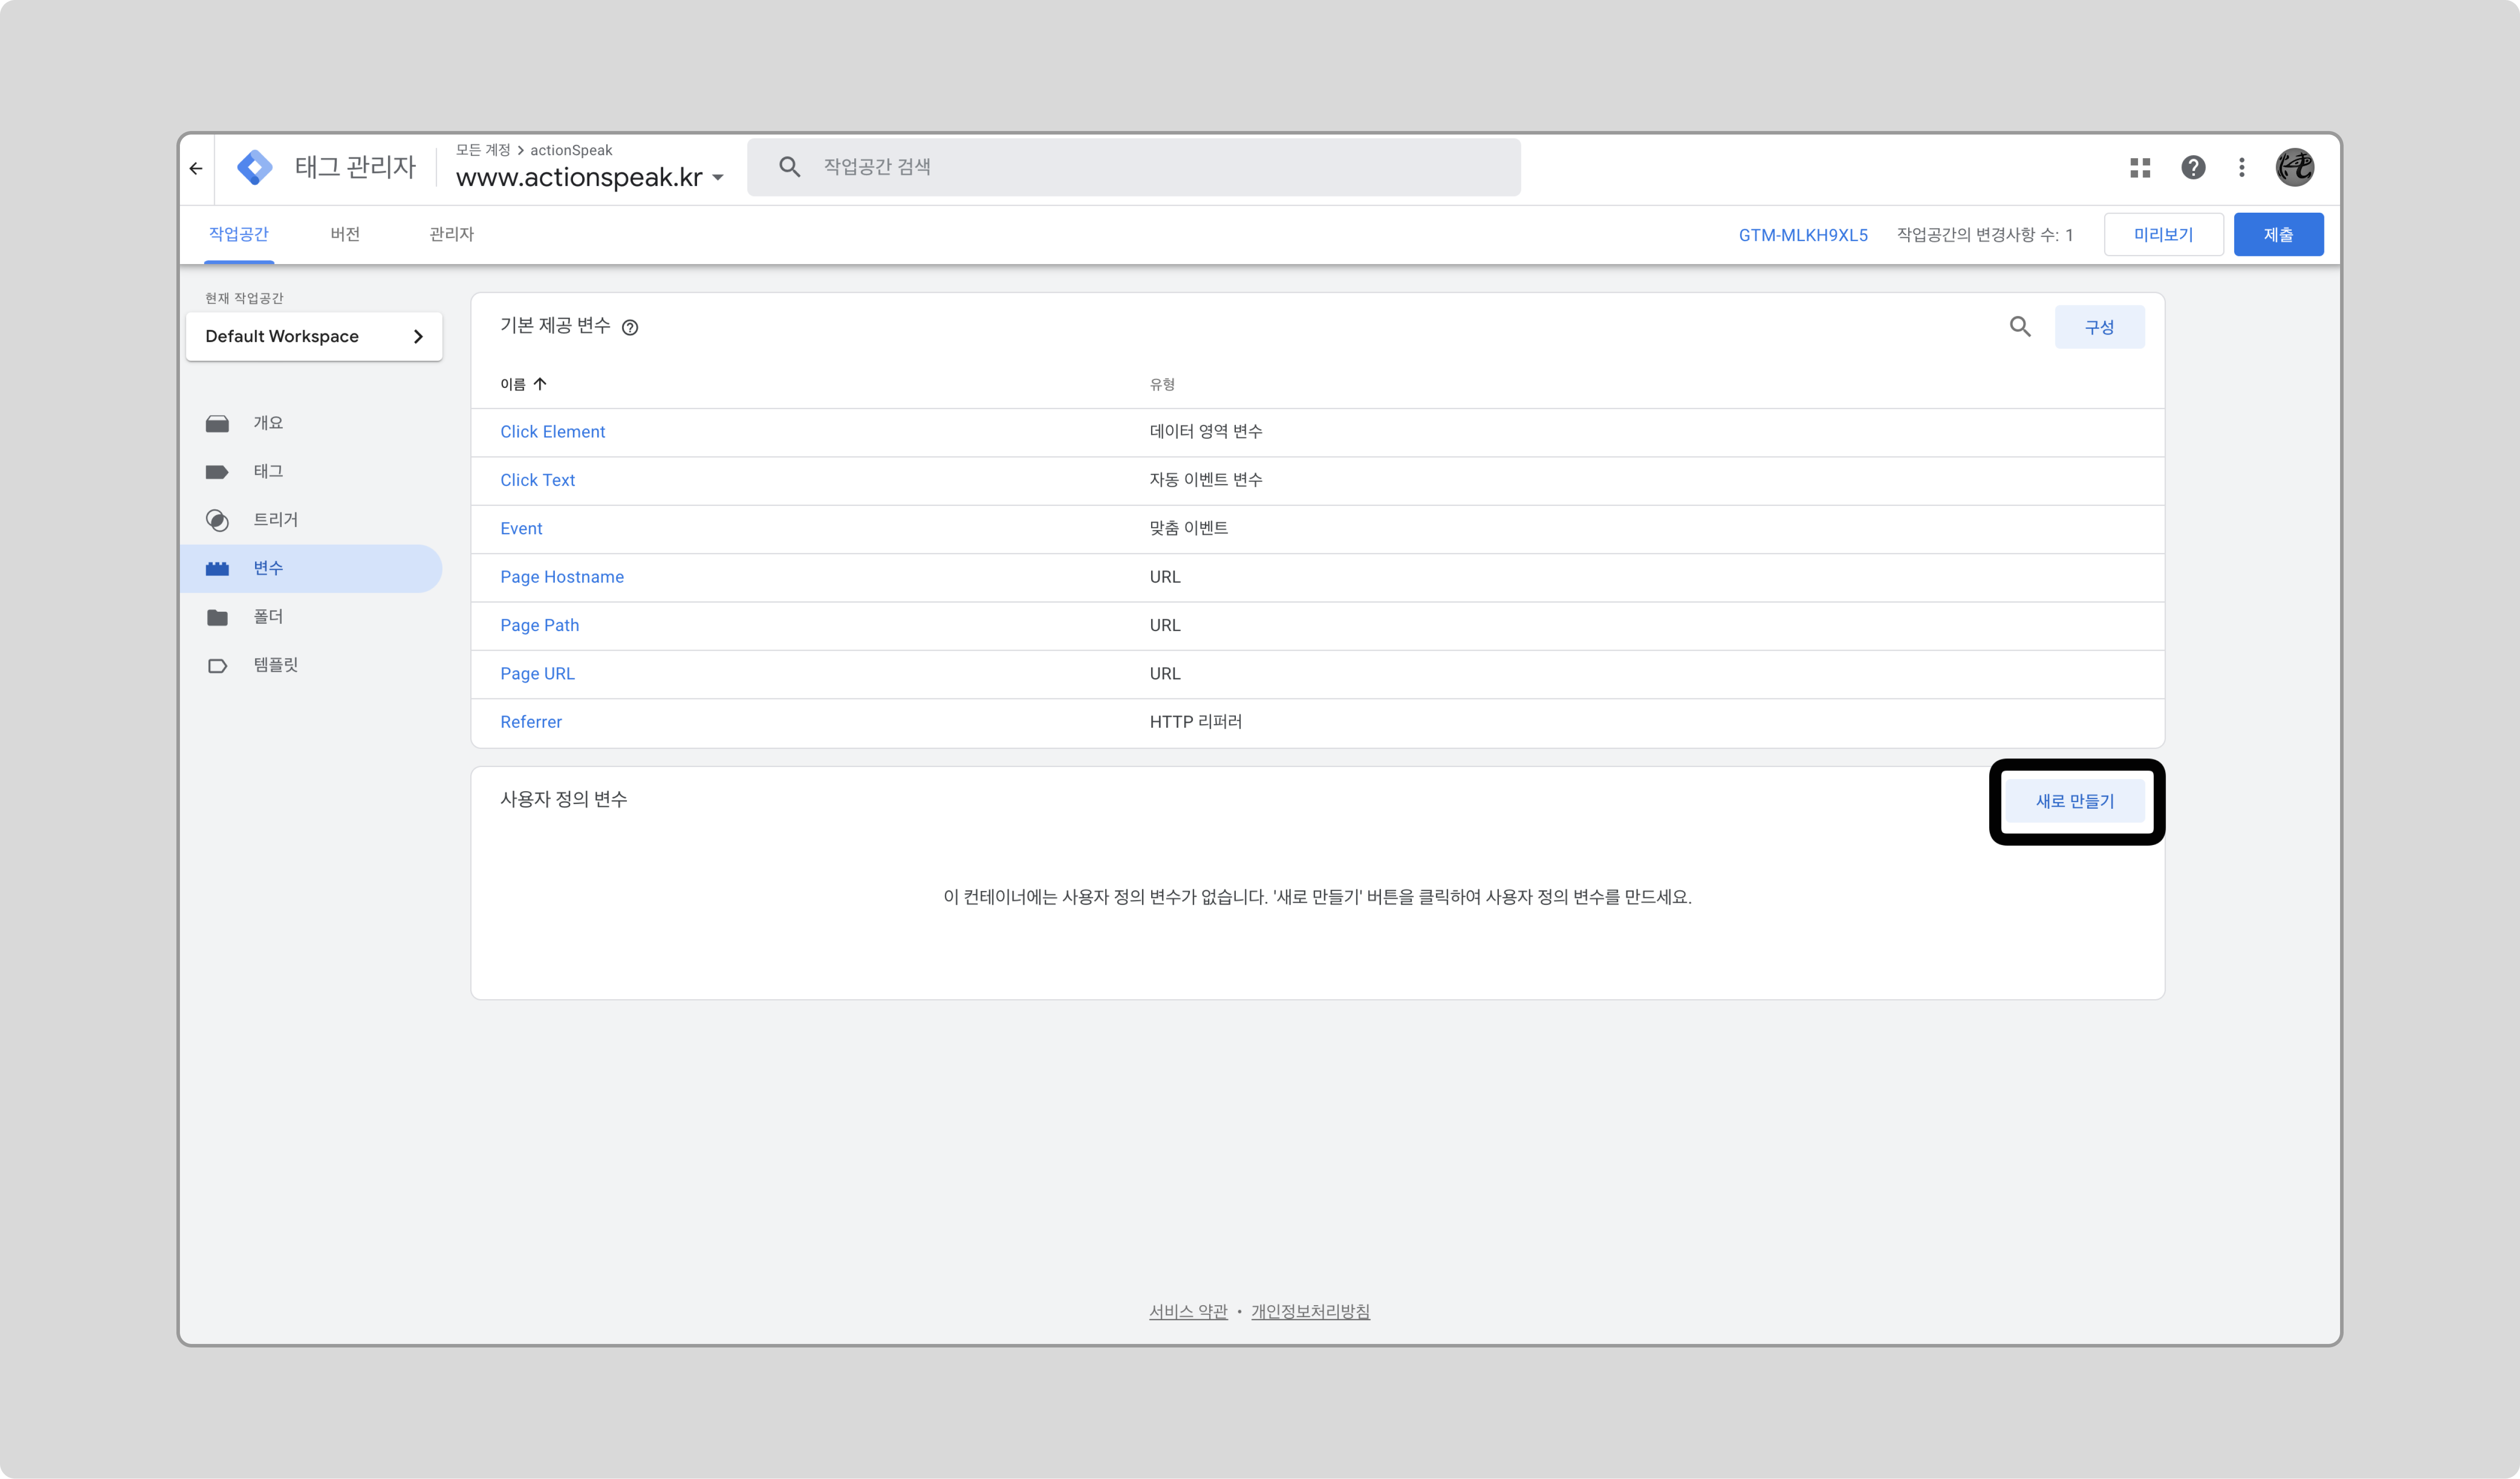Go back using the left arrow icon
The image size is (2520, 1479).
pos(196,168)
